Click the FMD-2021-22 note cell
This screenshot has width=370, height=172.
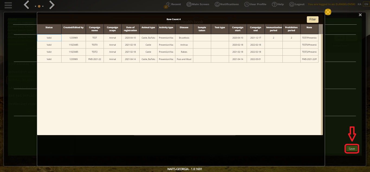coord(309,59)
